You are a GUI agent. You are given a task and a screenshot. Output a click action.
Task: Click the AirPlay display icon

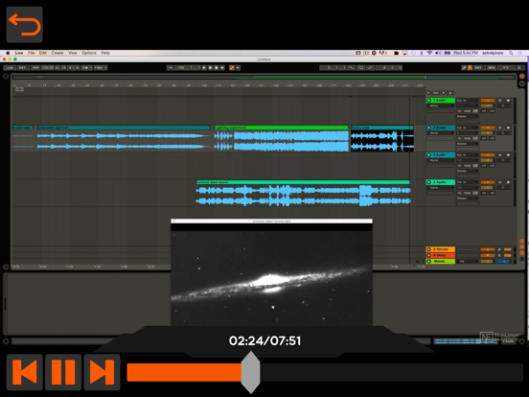click(x=404, y=53)
